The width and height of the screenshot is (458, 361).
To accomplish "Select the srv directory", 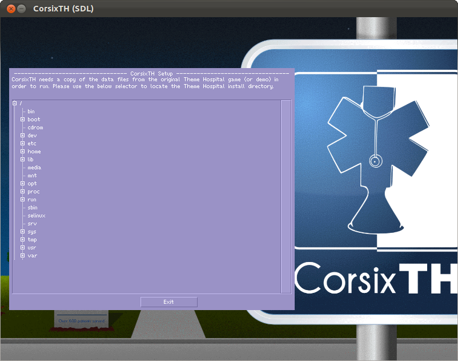I will [x=32, y=224].
